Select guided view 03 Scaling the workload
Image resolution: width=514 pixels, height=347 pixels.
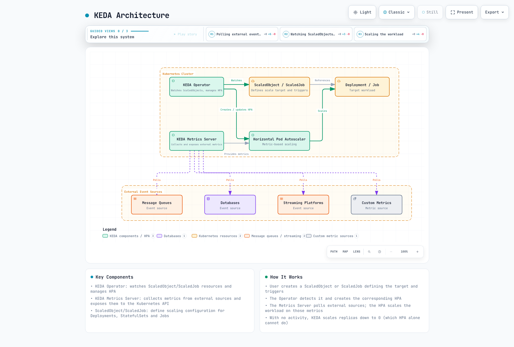coord(390,34)
